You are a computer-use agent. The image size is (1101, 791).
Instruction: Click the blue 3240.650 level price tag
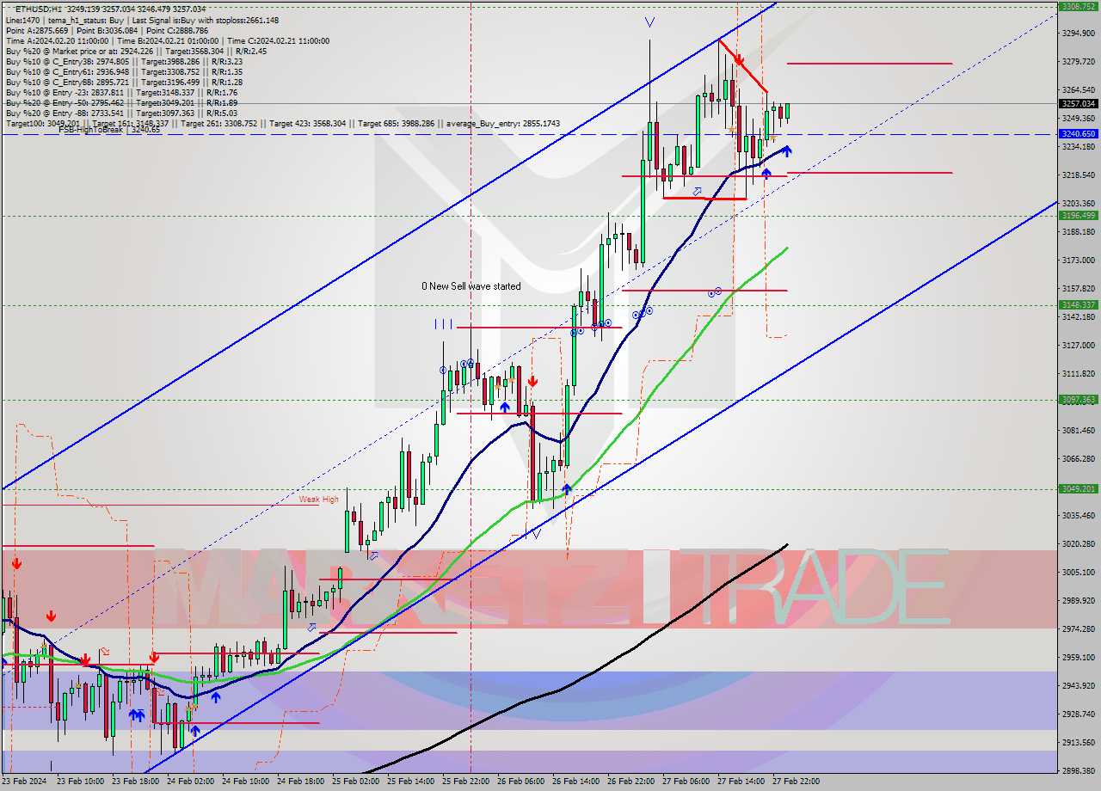(x=1078, y=134)
